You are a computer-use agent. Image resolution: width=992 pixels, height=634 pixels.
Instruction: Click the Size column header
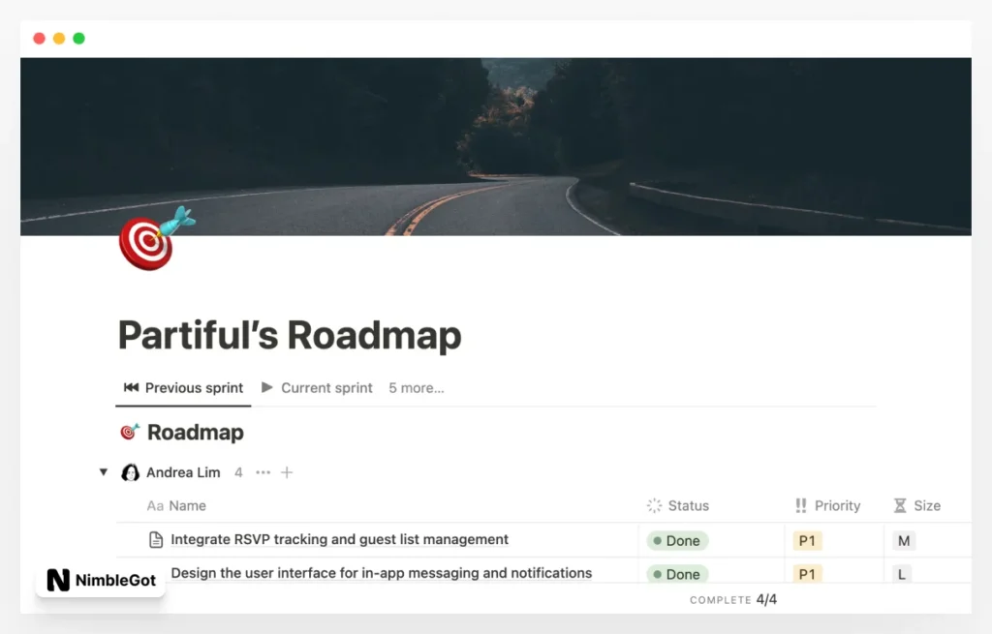(x=917, y=505)
